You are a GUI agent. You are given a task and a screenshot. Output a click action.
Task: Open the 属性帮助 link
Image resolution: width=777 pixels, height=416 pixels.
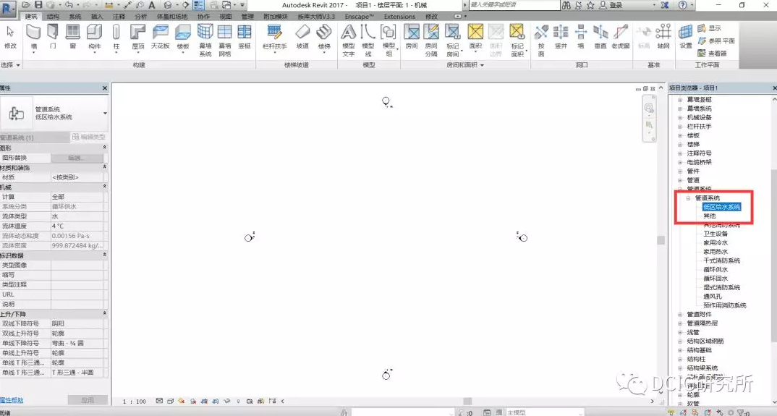coord(12,400)
